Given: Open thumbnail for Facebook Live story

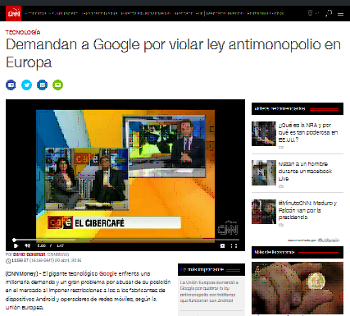Looking at the screenshot, I should [x=264, y=172].
